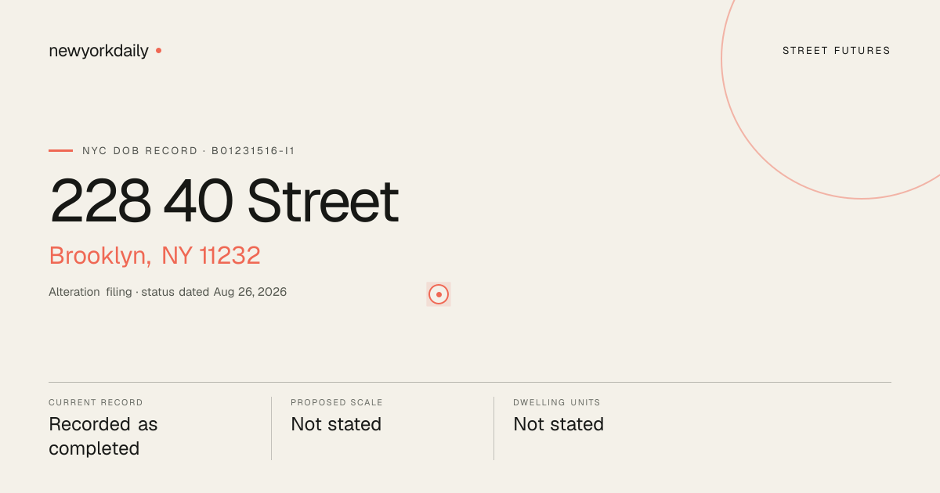Click Not stated under Dwelling Units
This screenshot has height=493, width=940.
coord(559,424)
